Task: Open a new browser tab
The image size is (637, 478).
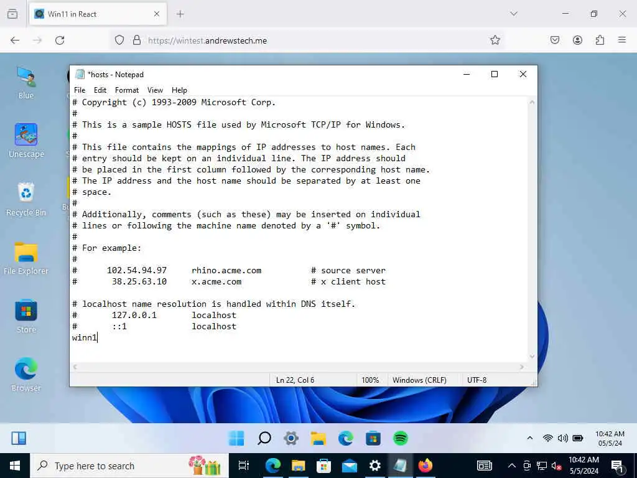Action: (180, 14)
